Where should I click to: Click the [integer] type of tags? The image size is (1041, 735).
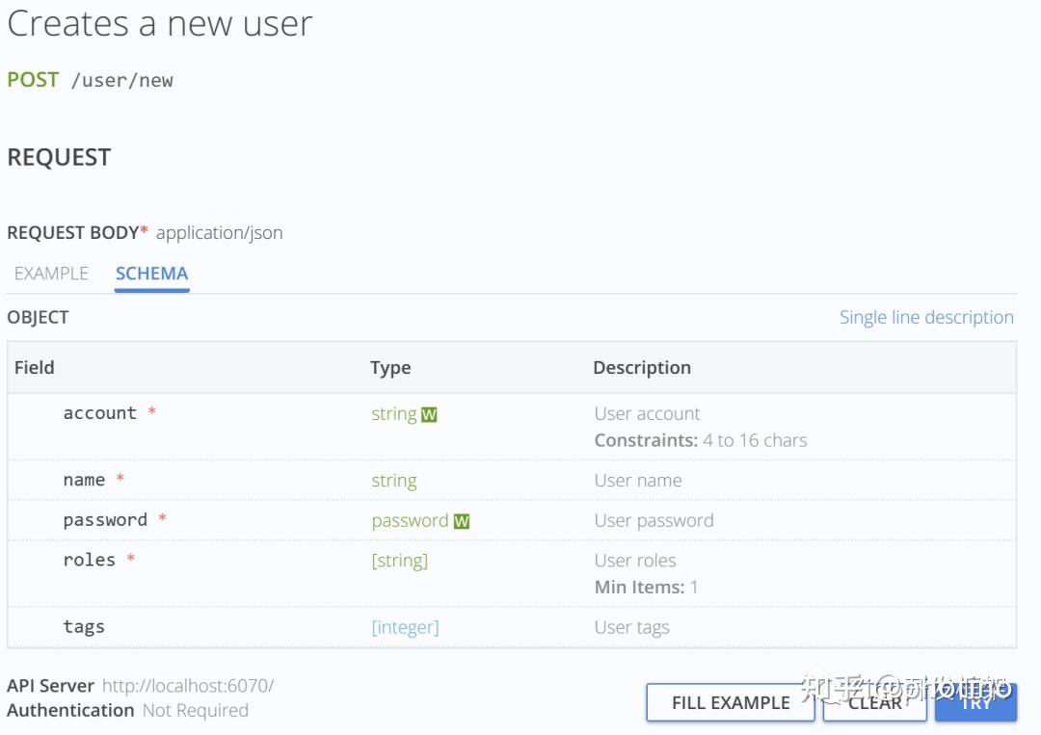(x=405, y=627)
